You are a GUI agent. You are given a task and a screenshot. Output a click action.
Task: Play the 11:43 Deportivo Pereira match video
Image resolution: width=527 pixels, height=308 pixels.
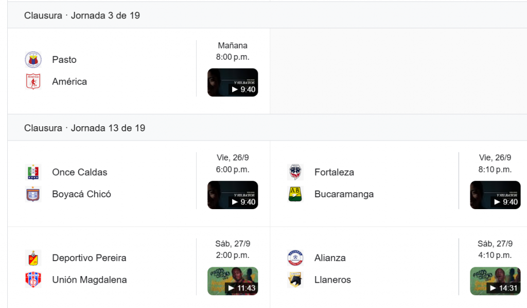coord(233,281)
